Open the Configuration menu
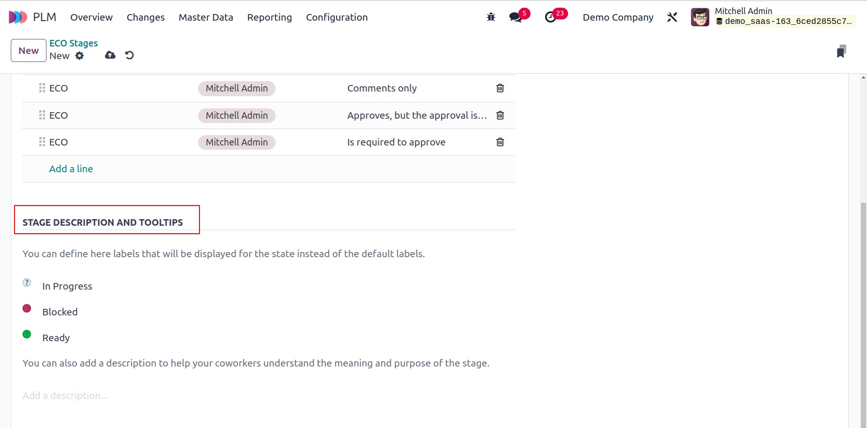Image resolution: width=867 pixels, height=428 pixels. pos(337,17)
